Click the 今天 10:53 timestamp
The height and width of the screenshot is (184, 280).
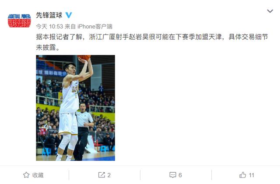pyautogui.click(x=49, y=27)
